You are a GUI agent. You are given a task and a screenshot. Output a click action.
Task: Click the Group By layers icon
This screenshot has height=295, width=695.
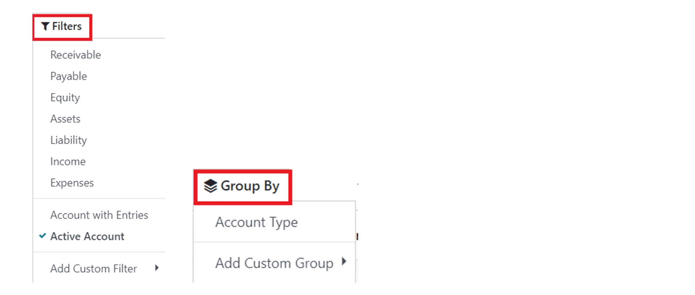[x=211, y=186]
